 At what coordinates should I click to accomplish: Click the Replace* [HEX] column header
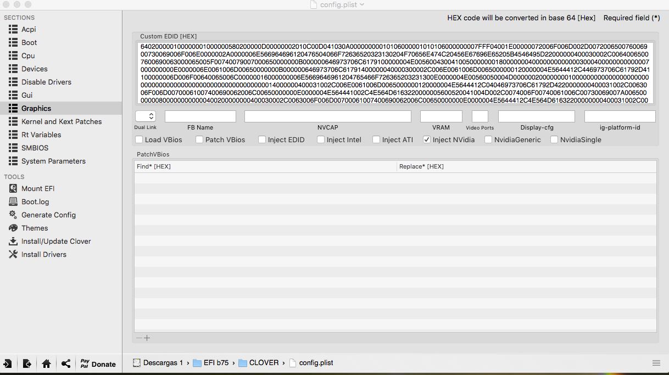[x=527, y=166]
